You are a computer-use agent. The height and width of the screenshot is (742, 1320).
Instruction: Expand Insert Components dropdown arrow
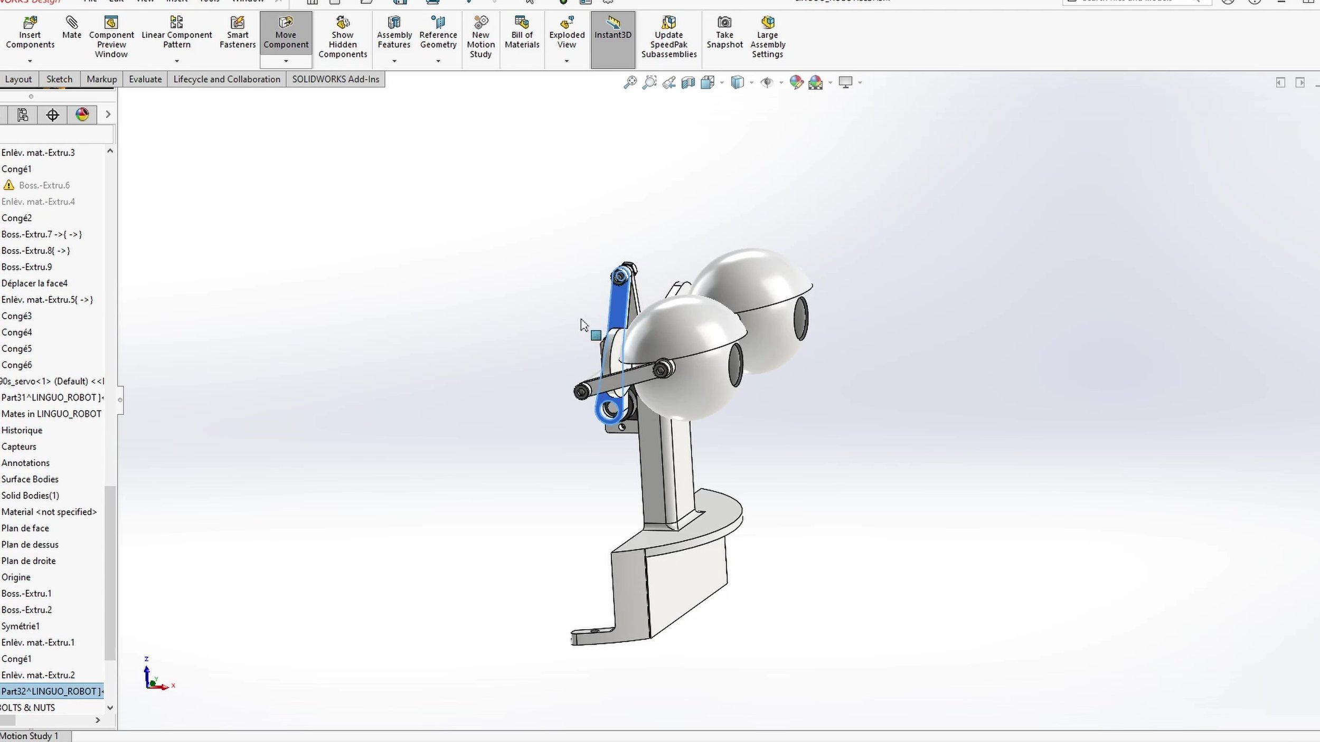pos(30,61)
